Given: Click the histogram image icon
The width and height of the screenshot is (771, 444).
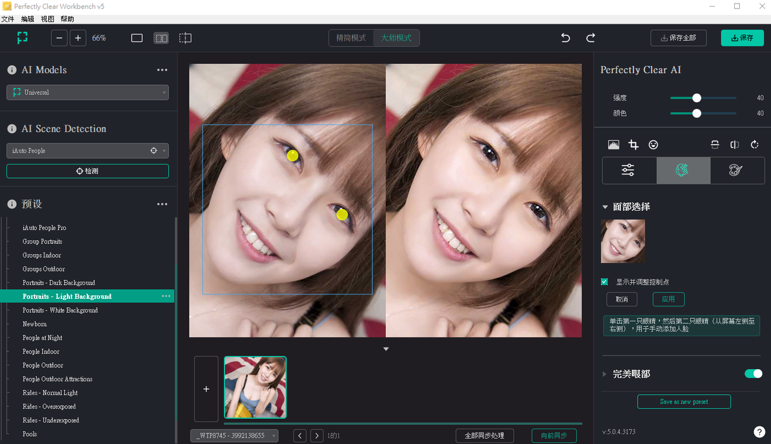Looking at the screenshot, I should click(614, 145).
